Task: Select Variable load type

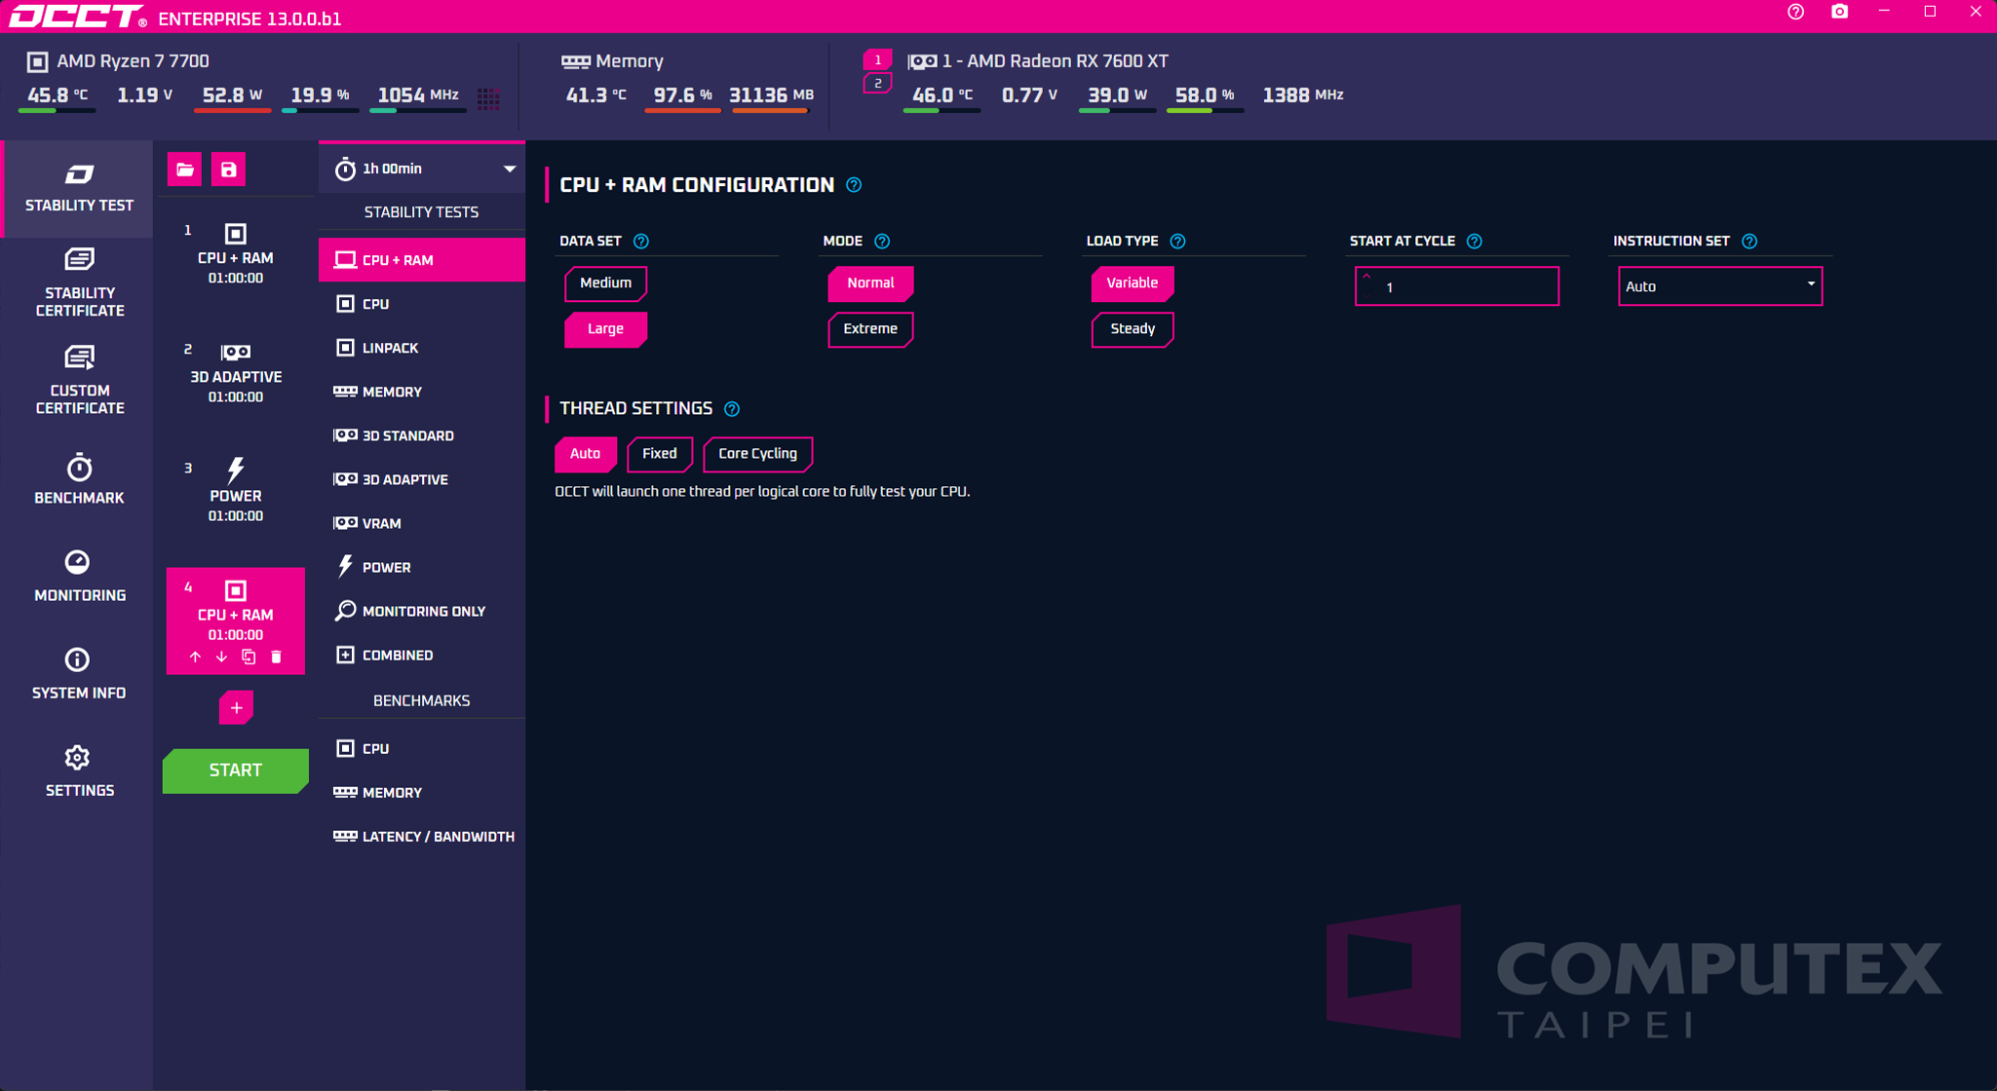Action: click(x=1133, y=283)
